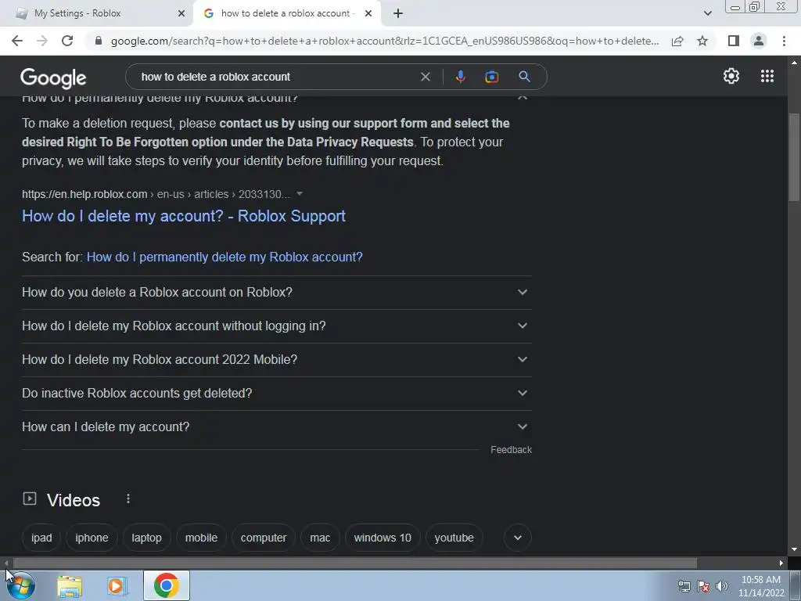Viewport: 801px width, 601px height.
Task: Open a new tab with plus button
Action: point(398,14)
